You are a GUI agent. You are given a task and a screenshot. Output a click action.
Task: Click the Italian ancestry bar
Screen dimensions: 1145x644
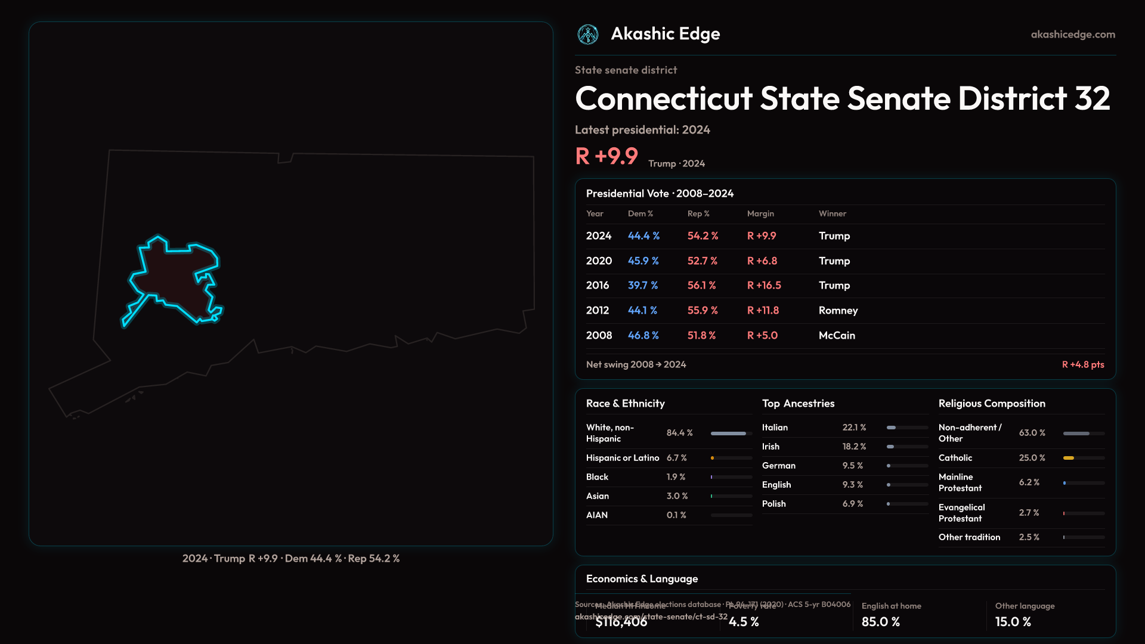[892, 428]
